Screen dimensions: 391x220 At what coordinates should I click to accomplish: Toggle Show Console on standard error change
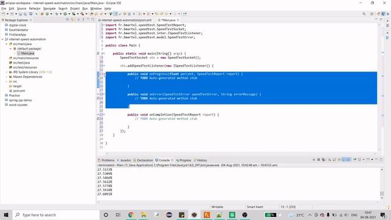point(348,159)
